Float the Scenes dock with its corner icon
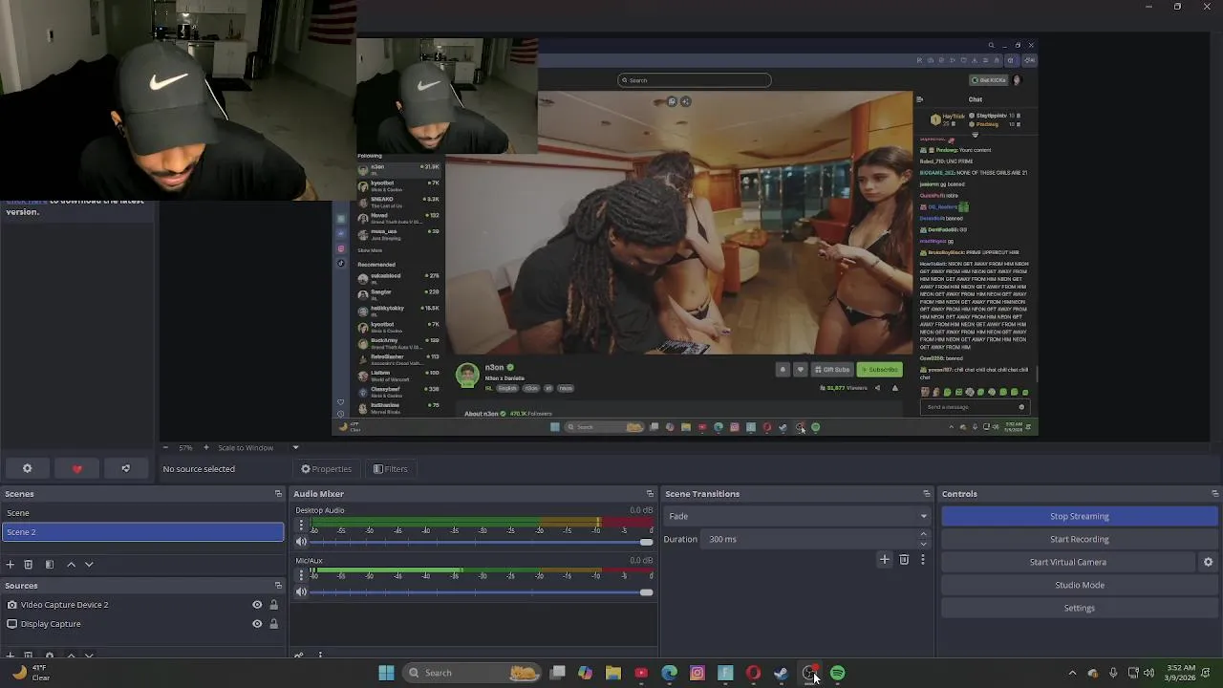Image resolution: width=1223 pixels, height=688 pixels. point(278,494)
